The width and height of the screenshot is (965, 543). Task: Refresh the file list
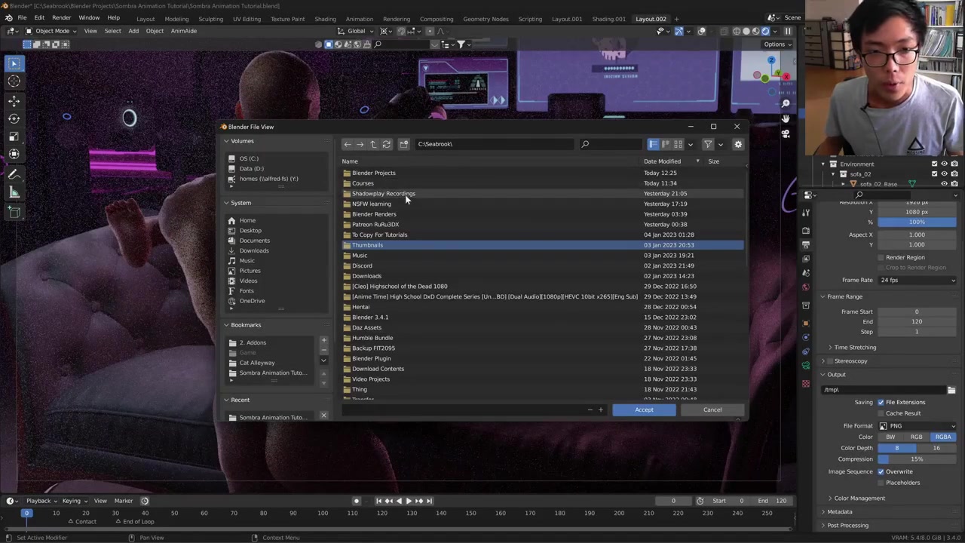(387, 144)
